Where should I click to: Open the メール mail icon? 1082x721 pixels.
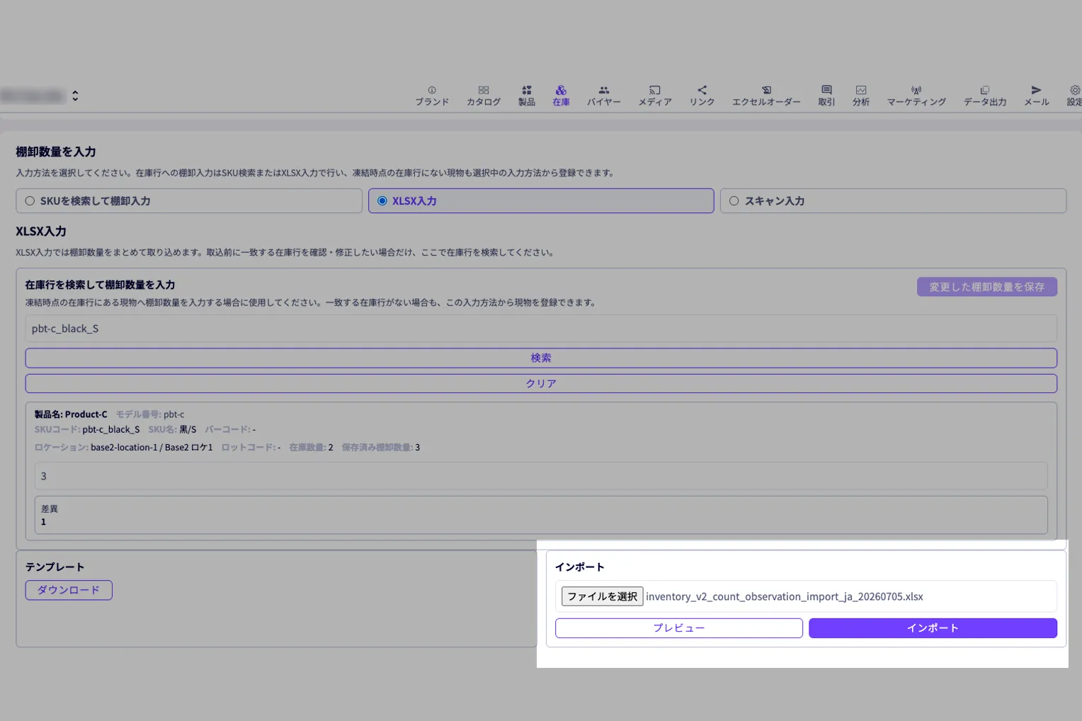point(1037,90)
